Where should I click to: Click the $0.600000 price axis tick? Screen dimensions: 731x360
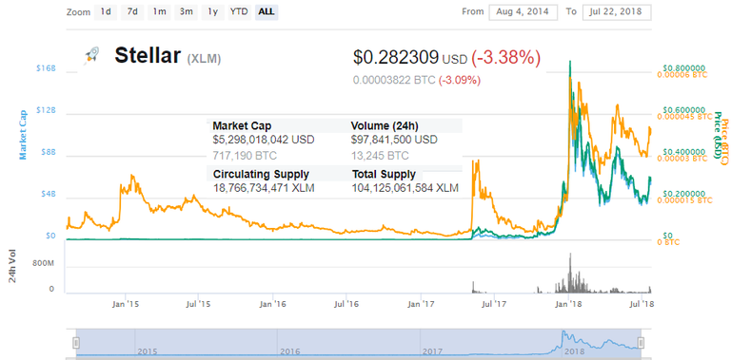tap(684, 109)
